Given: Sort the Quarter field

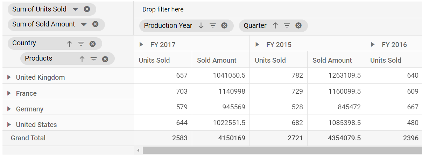Looking at the screenshot, I should (275, 25).
